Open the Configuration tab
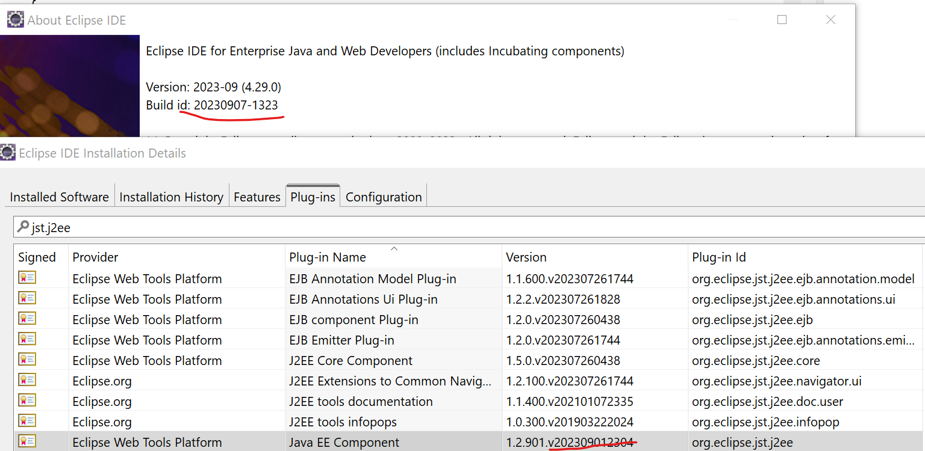The height and width of the screenshot is (451, 925). [384, 197]
